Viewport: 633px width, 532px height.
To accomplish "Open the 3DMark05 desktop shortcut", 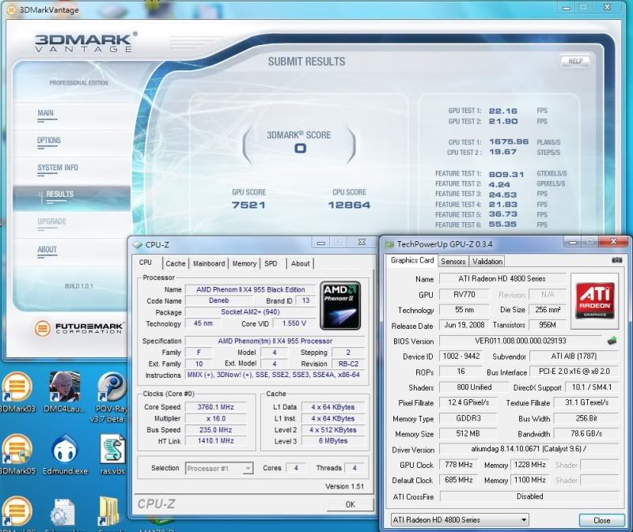I will 17,455.
